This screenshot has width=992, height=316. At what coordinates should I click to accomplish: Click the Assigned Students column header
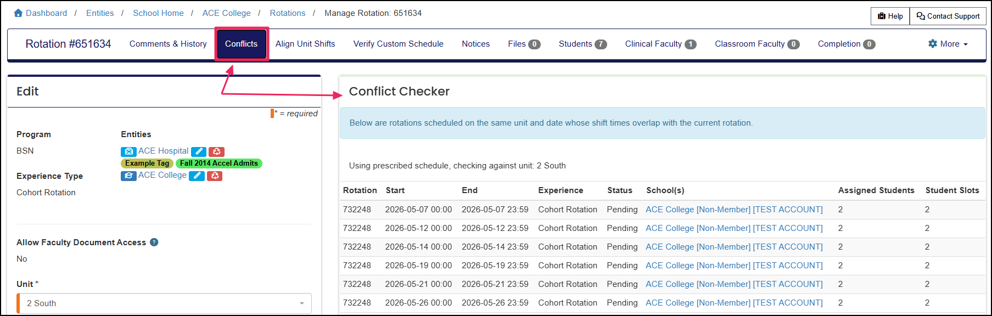click(876, 190)
